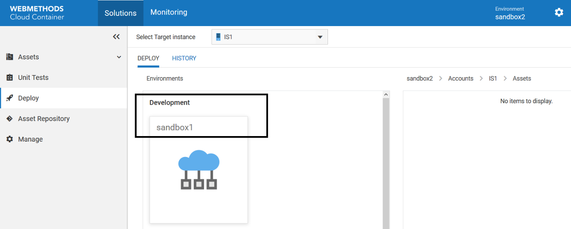The image size is (571, 229).
Task: Click the Environments label
Action: (165, 78)
